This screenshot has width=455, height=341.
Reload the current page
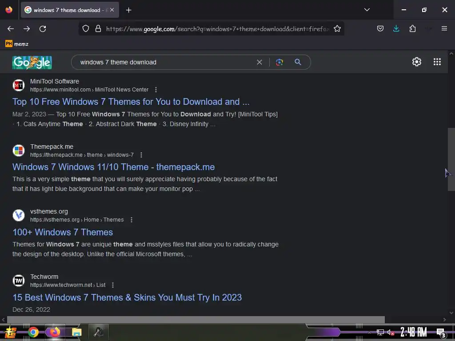coord(43,29)
